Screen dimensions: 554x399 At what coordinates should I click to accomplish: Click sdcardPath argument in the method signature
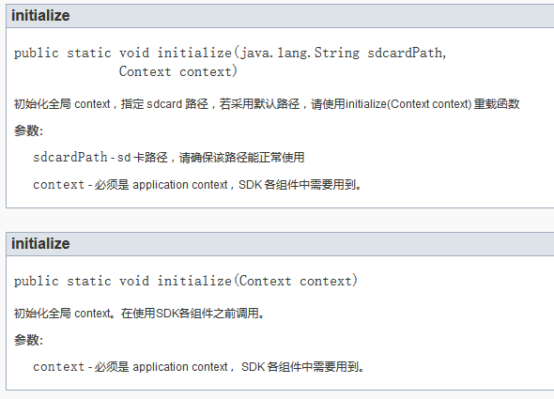point(405,53)
